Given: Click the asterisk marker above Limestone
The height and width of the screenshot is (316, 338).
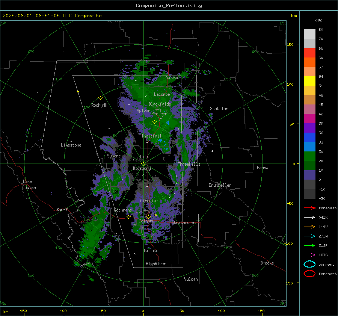Looking at the screenshot, I should point(71,142).
